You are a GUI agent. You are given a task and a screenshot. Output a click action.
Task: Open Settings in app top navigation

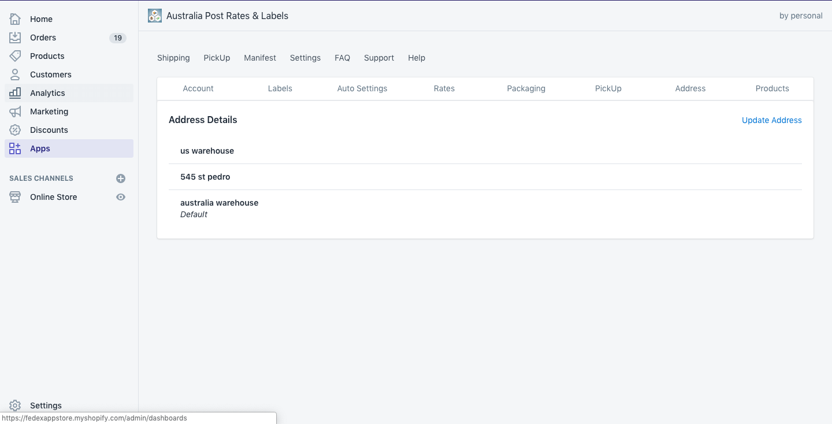[x=305, y=58]
